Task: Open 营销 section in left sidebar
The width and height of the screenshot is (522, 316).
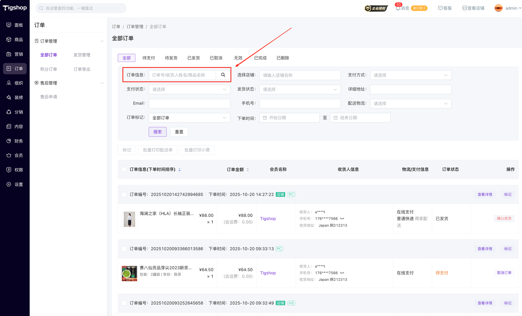Action: click(15, 54)
